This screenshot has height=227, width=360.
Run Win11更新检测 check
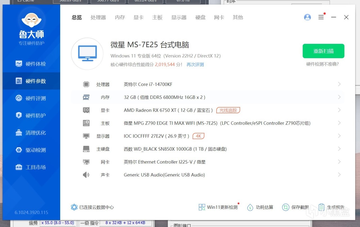[218, 207]
